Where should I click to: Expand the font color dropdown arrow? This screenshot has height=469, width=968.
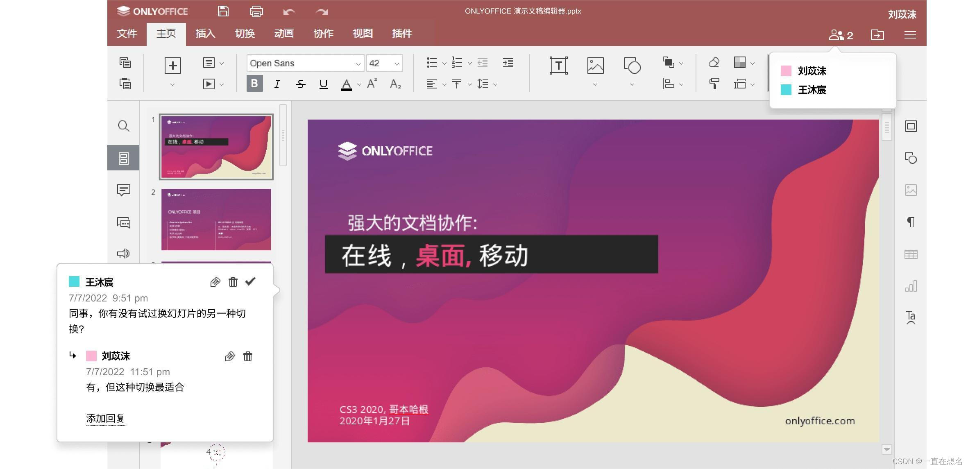point(359,84)
